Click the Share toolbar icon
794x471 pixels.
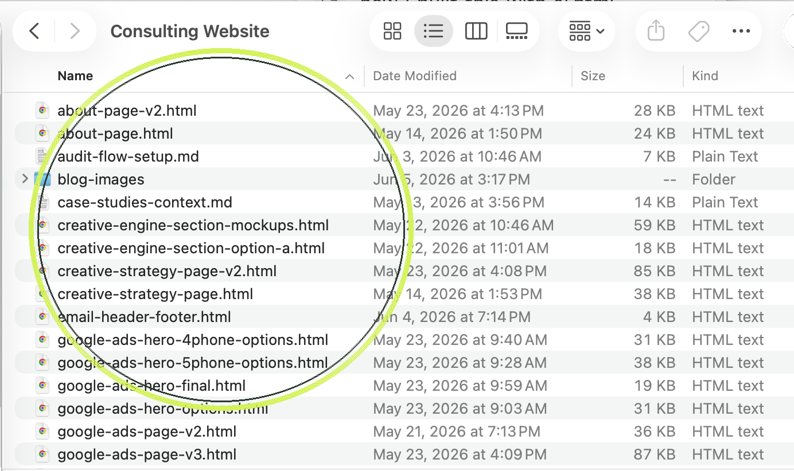pyautogui.click(x=656, y=31)
